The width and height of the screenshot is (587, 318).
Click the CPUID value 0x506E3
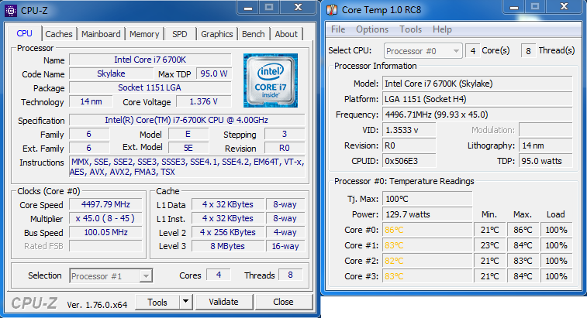tap(409, 161)
